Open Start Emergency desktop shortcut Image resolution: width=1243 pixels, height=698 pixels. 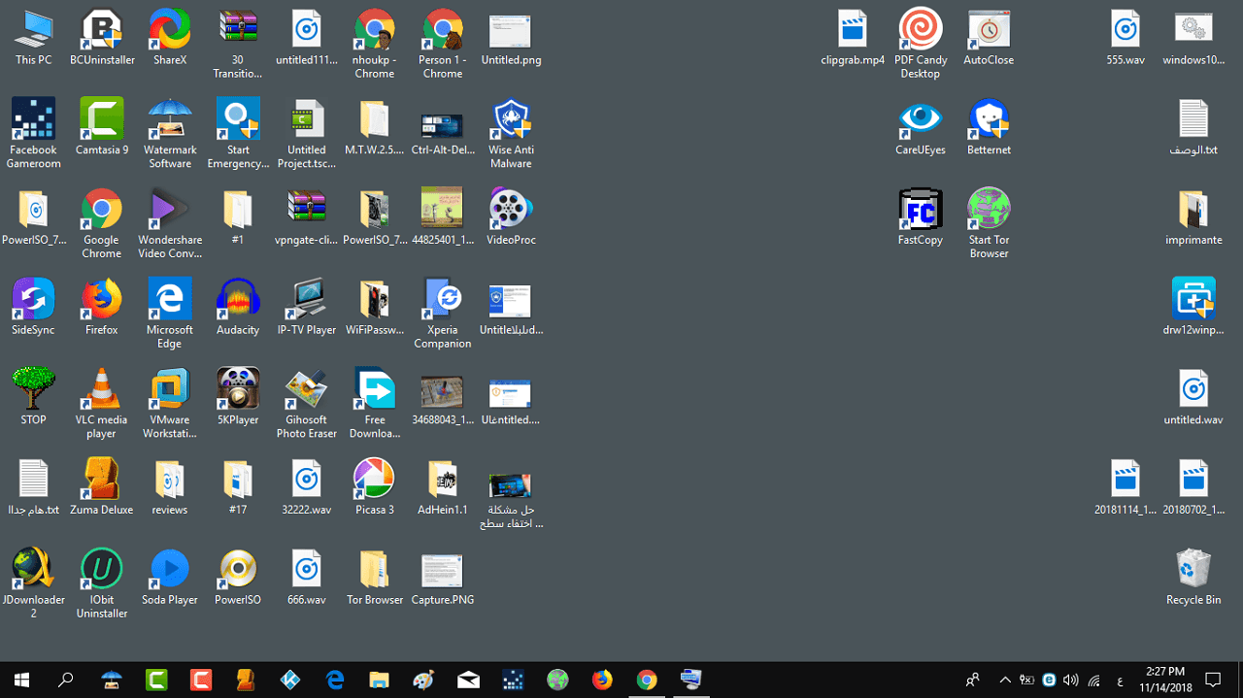point(238,134)
